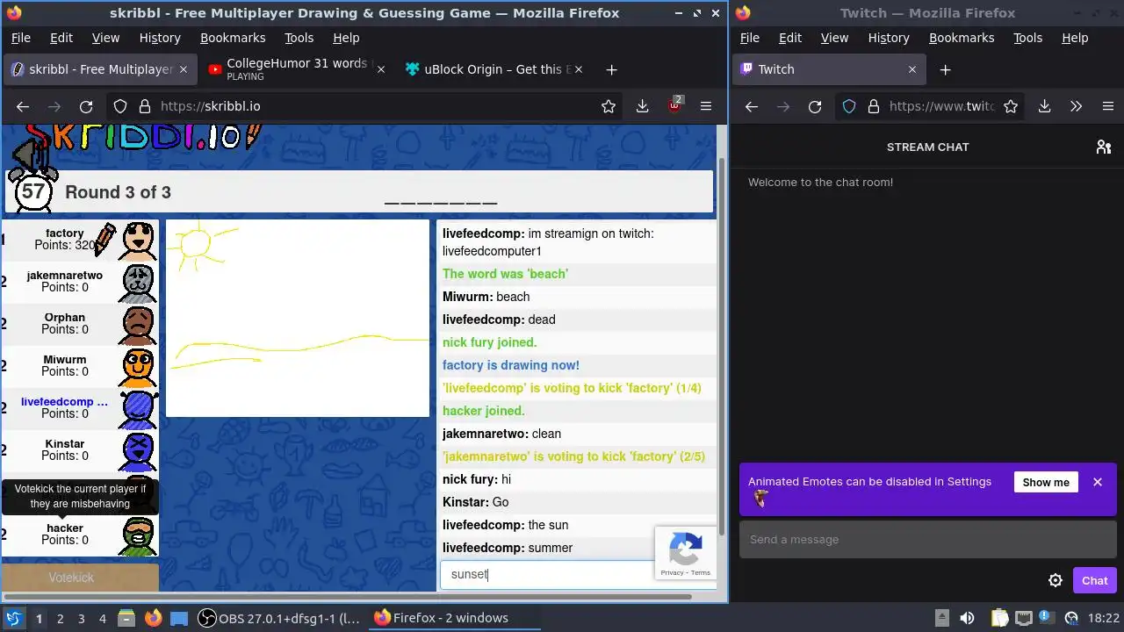
Task: Open new tab in skribbl window
Action: tap(612, 69)
